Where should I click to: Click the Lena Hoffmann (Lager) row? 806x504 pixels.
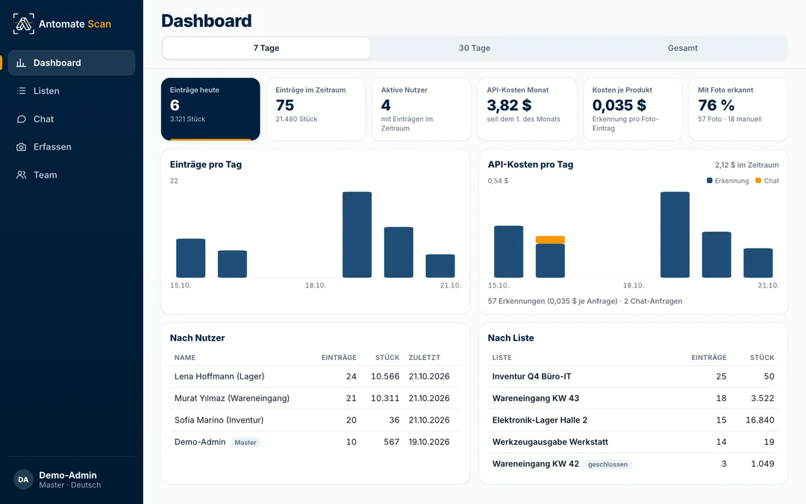(x=315, y=376)
